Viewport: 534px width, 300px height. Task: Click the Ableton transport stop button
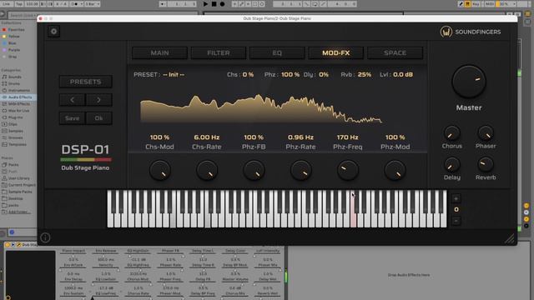pos(214,4)
